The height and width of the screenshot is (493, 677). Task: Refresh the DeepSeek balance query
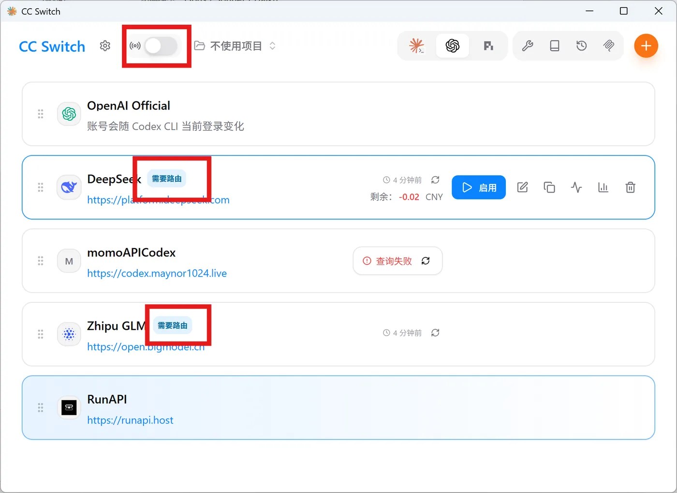click(435, 180)
